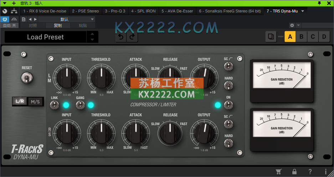Click the R/S channel RELEASE knob
The image size is (334, 177).
170,133
